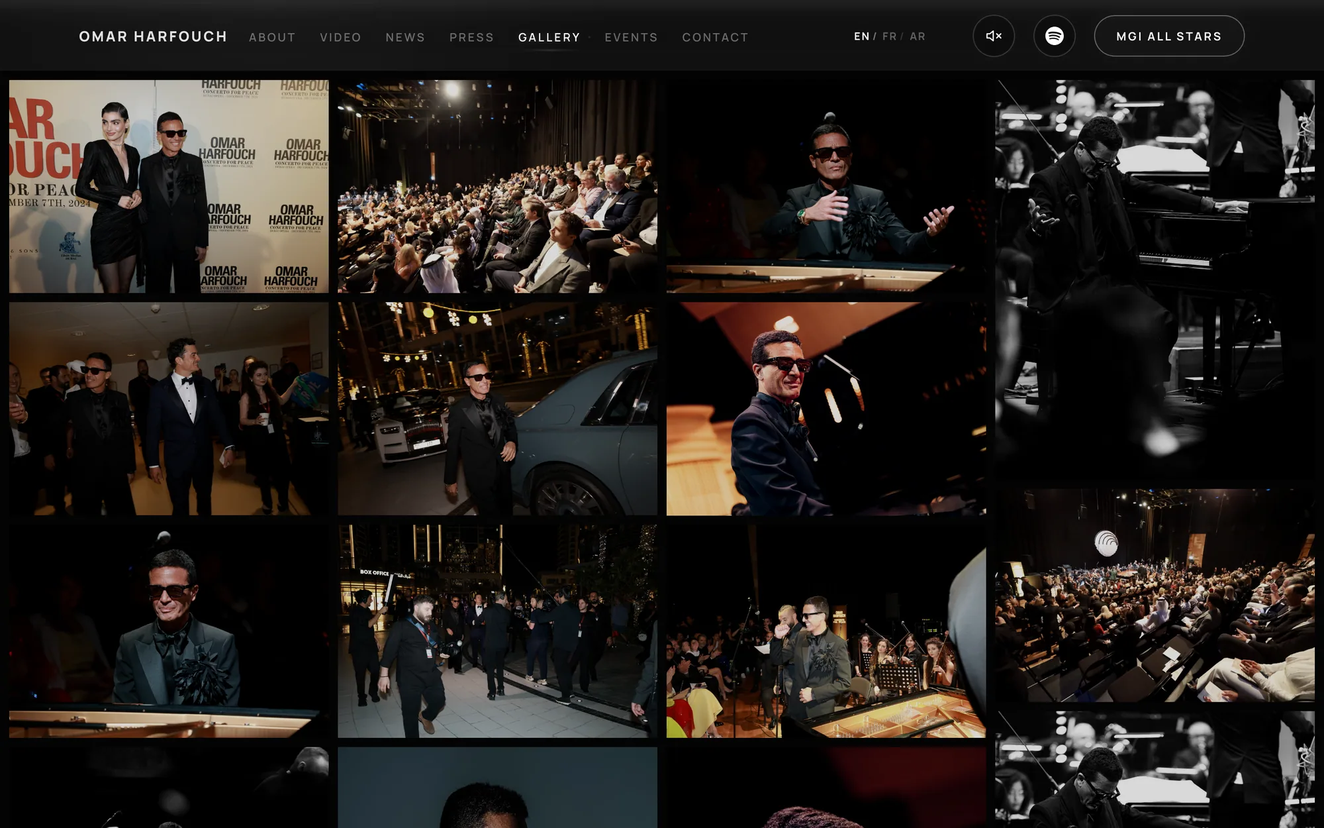Click the MGI ALL STARS button
This screenshot has width=1324, height=828.
point(1169,36)
